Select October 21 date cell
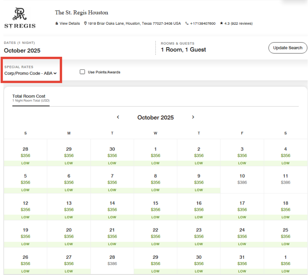308x275 pixels. click(112, 234)
